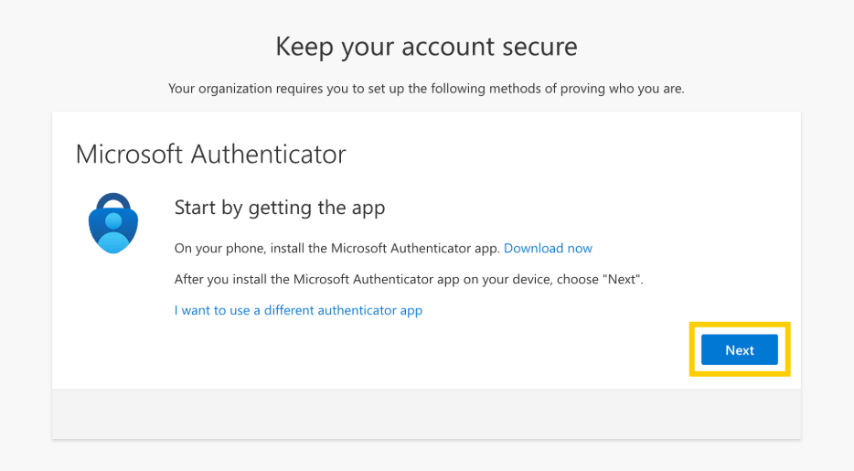Image resolution: width=854 pixels, height=471 pixels.
Task: Open the Download now link
Action: pyautogui.click(x=548, y=248)
